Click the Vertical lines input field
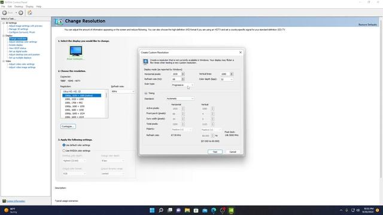 point(225,74)
